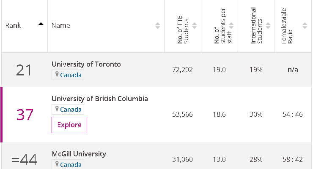This screenshot has width=313, height=169.
Task: Sort by students per staff arrows
Action: click(x=231, y=26)
